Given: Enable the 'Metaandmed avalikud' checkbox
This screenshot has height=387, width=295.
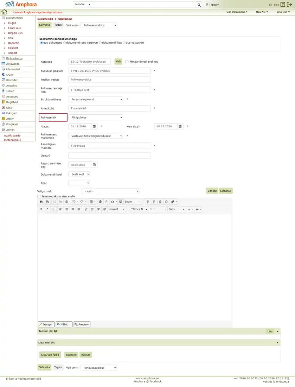Looking at the screenshot, I should (127, 62).
